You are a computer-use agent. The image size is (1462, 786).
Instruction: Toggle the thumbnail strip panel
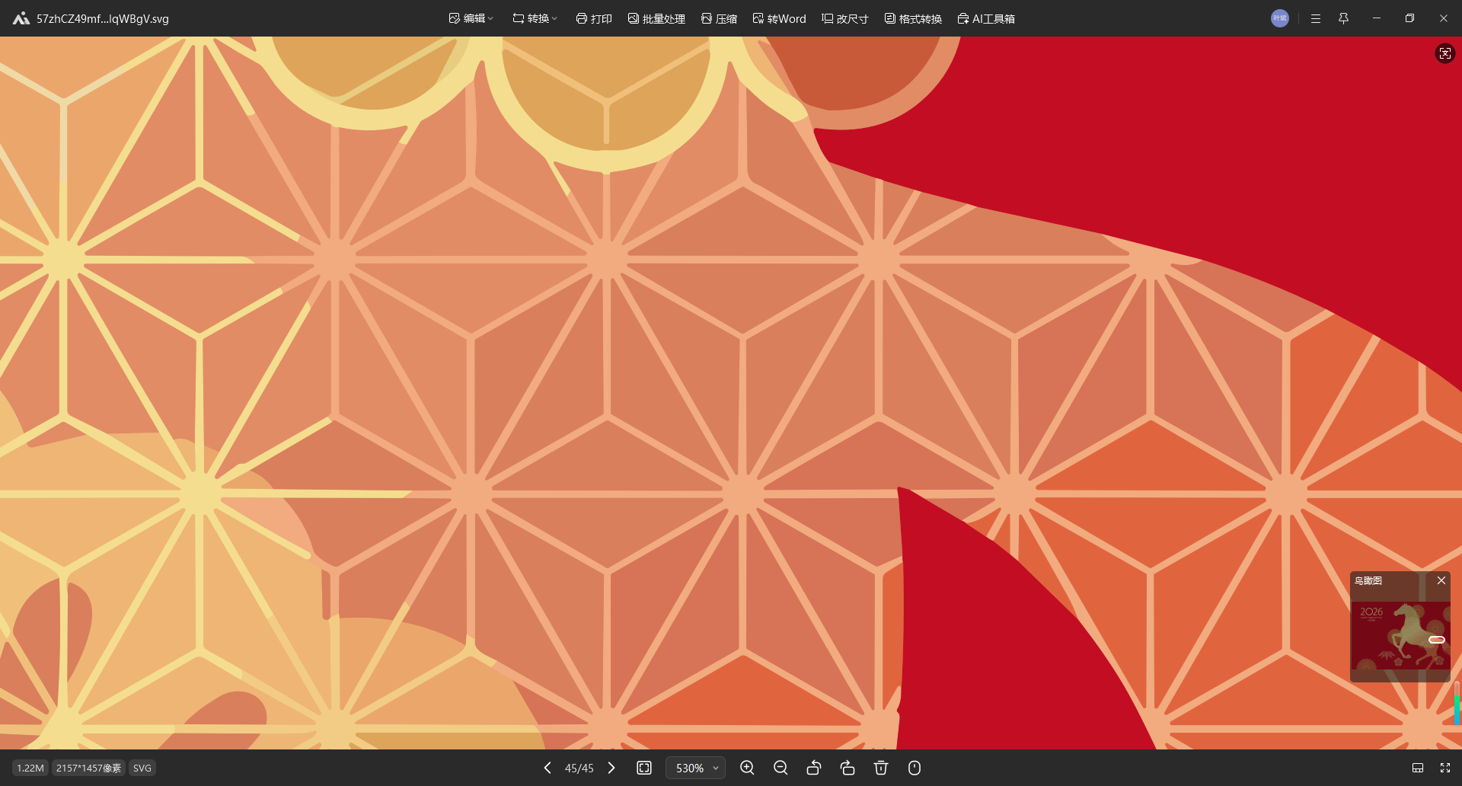pos(1418,768)
